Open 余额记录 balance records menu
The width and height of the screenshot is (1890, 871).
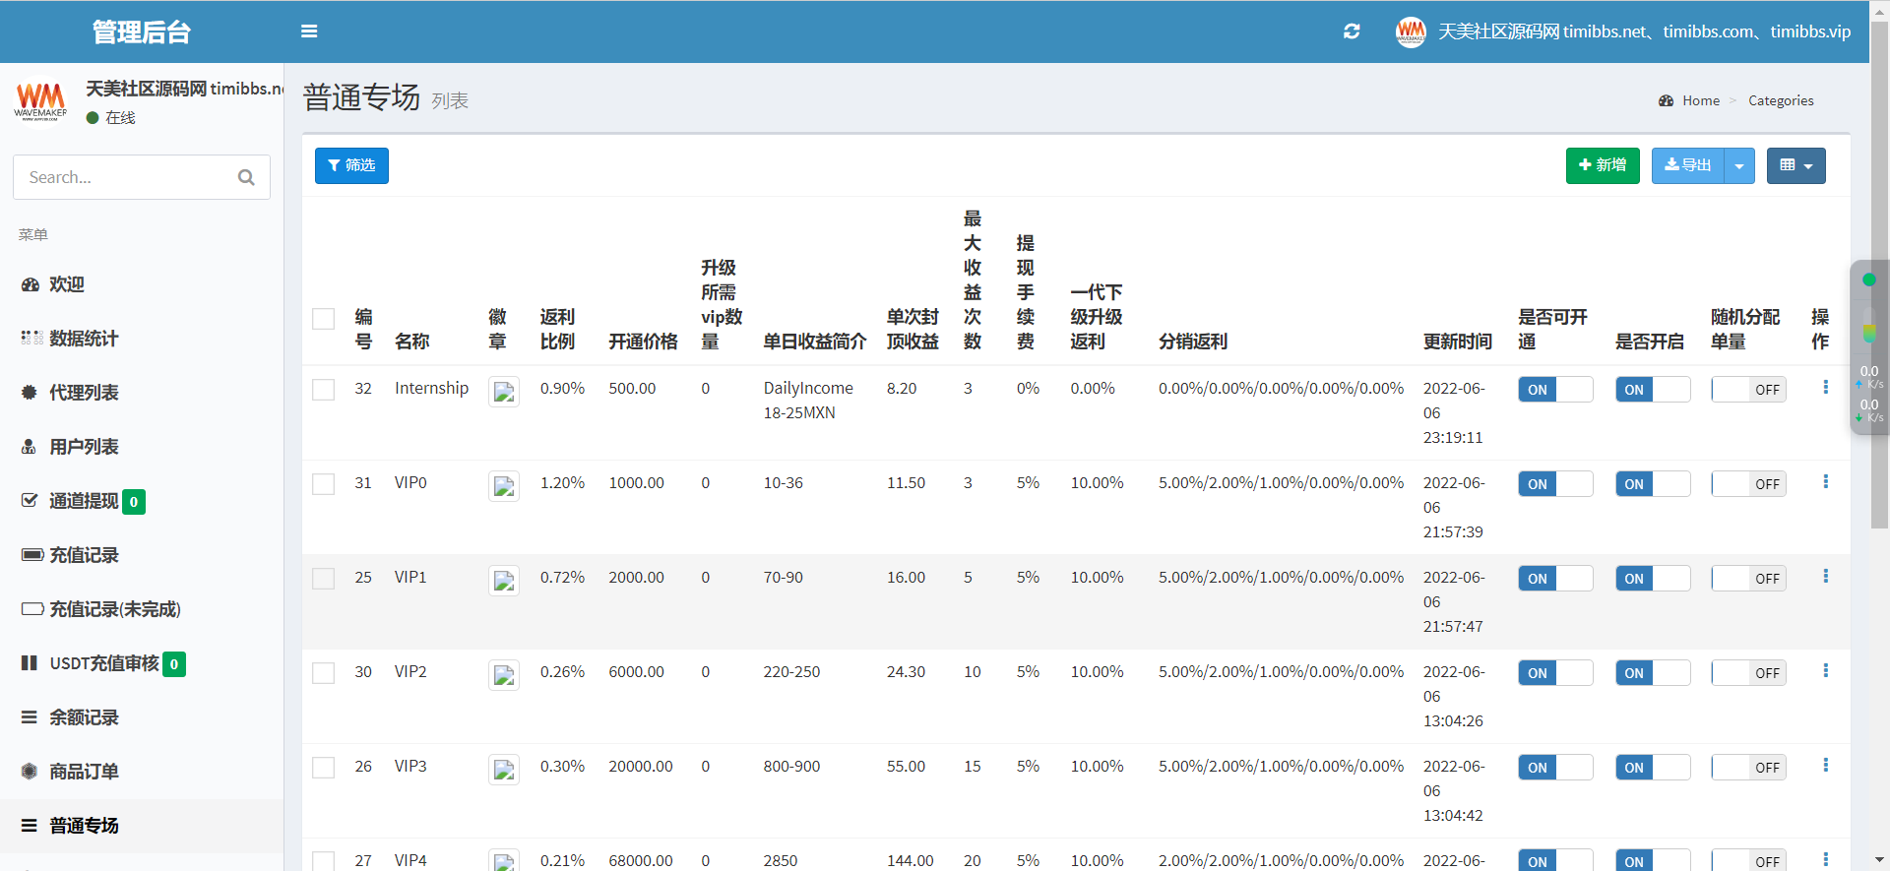coord(142,717)
